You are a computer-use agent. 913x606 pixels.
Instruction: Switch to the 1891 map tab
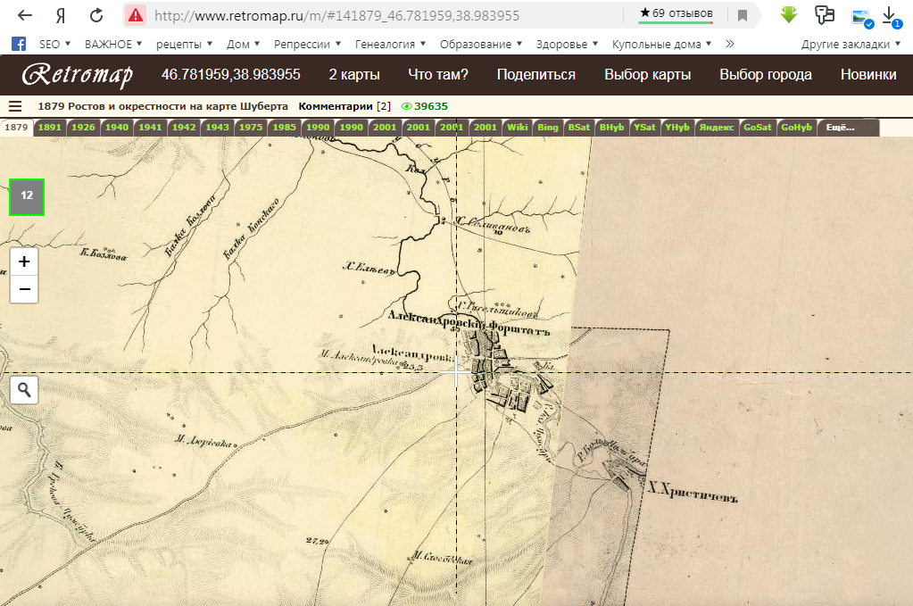[x=49, y=128]
